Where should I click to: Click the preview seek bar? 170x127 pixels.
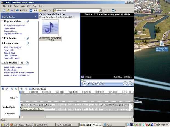click(x=107, y=80)
